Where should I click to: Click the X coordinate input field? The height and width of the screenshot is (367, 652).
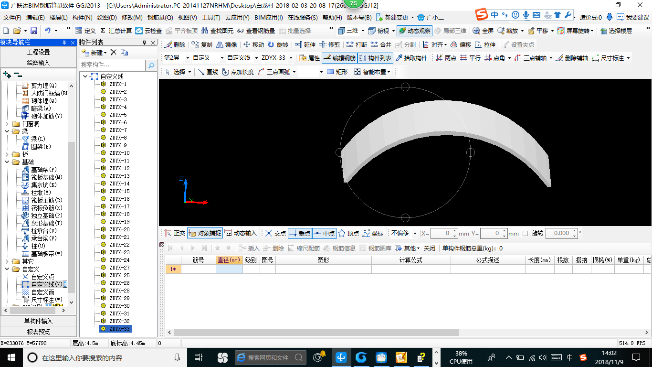(441, 233)
